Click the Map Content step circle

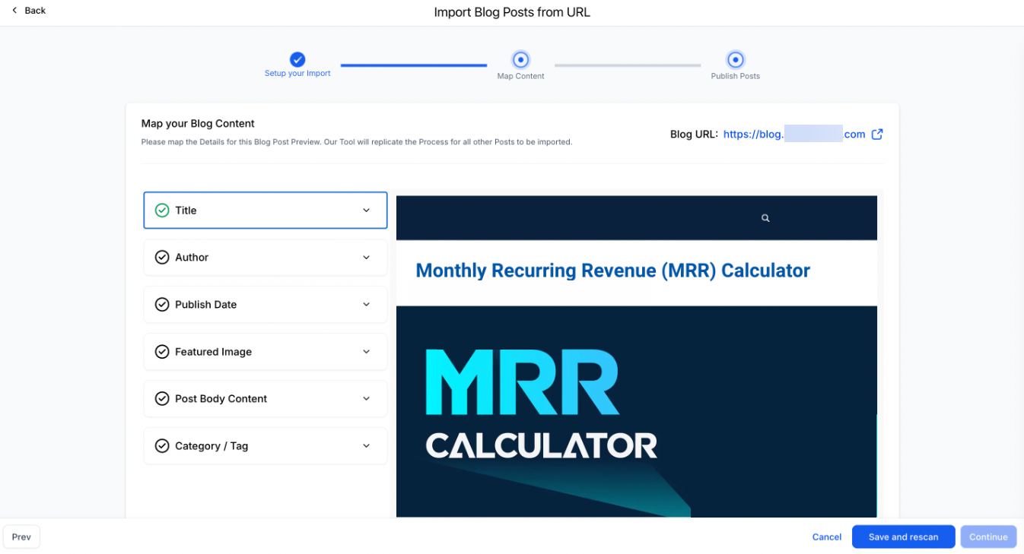pyautogui.click(x=520, y=59)
